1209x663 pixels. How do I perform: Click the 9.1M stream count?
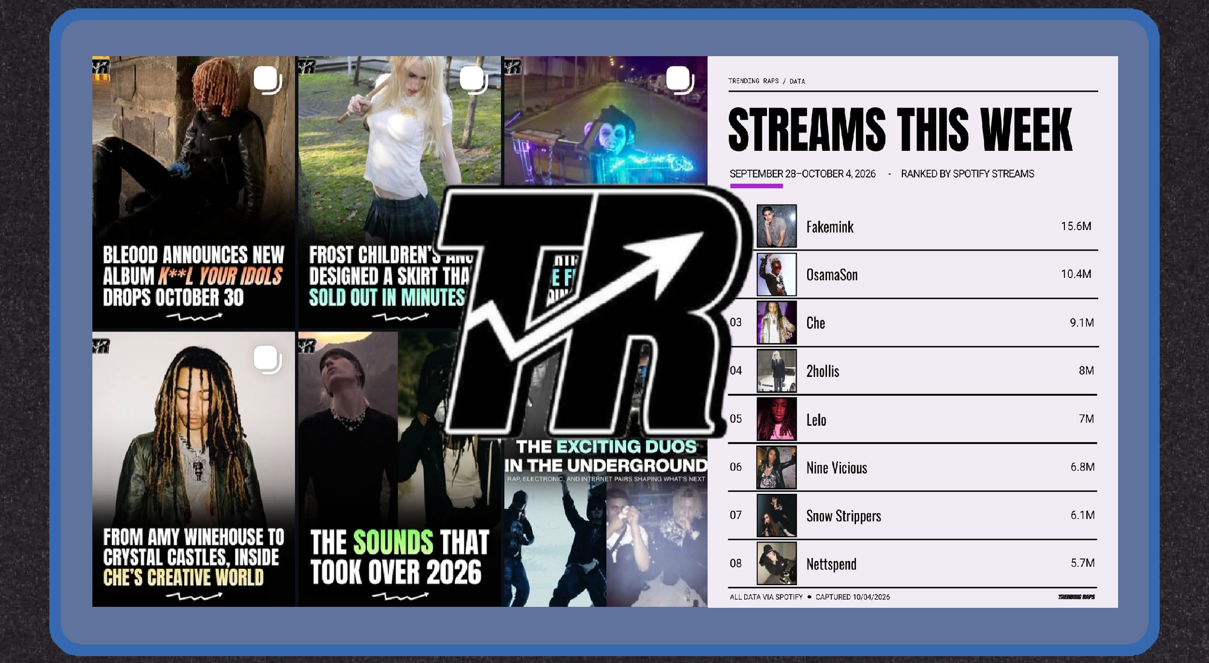coord(1082,322)
